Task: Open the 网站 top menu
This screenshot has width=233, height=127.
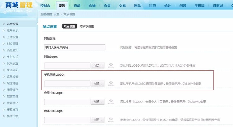Action: 137,6
